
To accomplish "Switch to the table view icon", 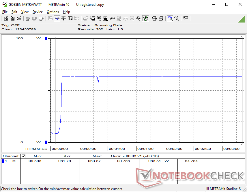I will [x=70, y=18].
